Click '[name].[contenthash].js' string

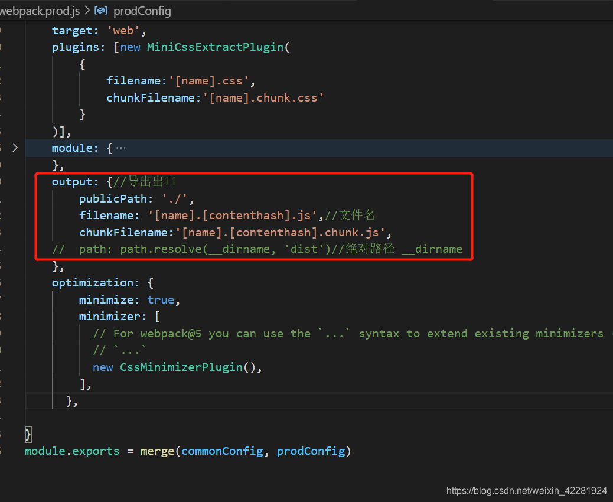[x=233, y=216]
